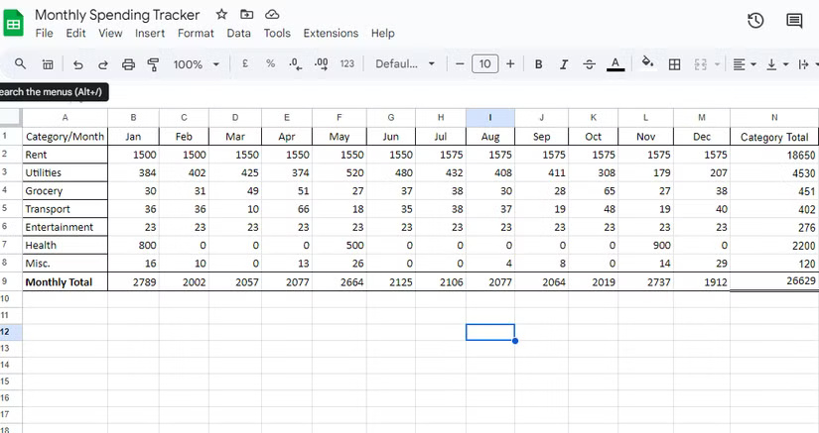
Task: Click the print icon
Action: pos(128,64)
